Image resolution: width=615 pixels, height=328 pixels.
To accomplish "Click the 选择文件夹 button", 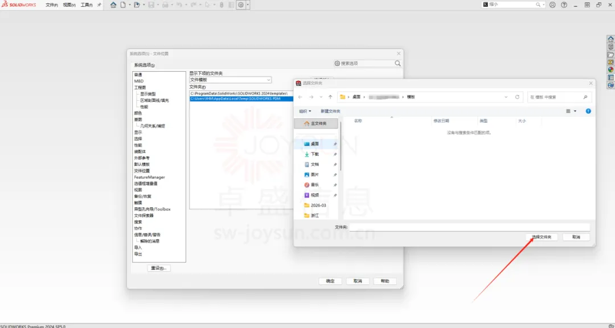I will [542, 237].
